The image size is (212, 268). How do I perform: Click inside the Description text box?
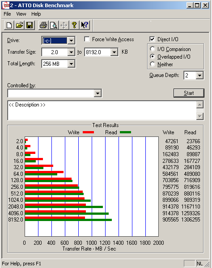click(102, 111)
